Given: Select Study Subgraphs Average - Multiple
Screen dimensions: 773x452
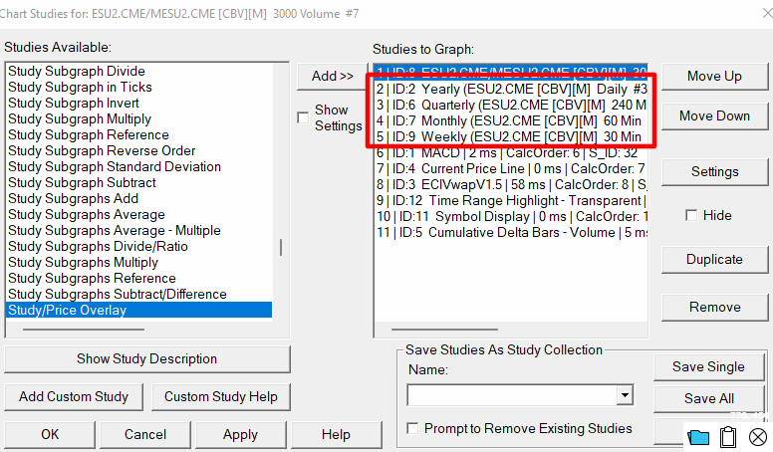Looking at the screenshot, I should [139, 230].
